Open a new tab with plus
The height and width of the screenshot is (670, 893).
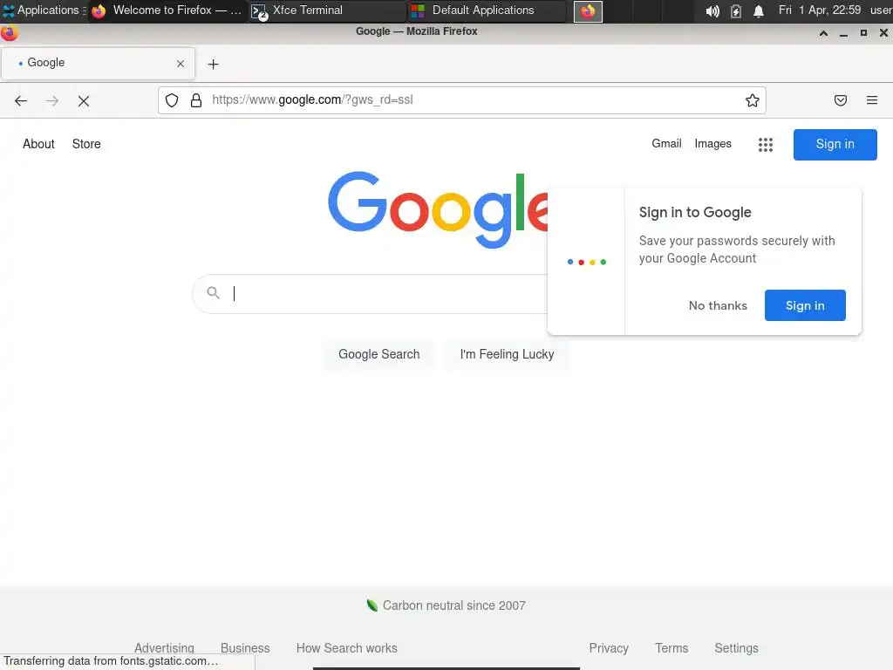tap(213, 64)
